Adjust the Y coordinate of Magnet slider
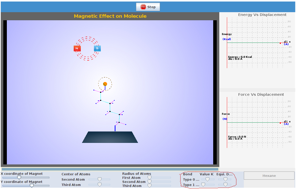Screen dimensions: 296x190 (26, 186)
